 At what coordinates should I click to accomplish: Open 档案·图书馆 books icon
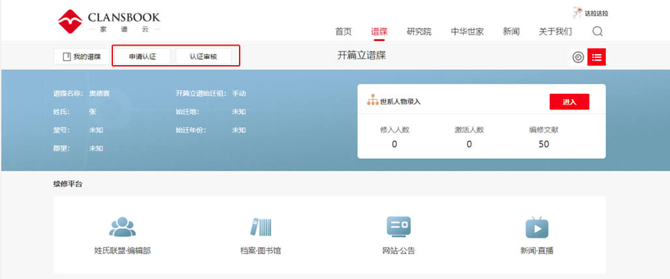click(261, 227)
